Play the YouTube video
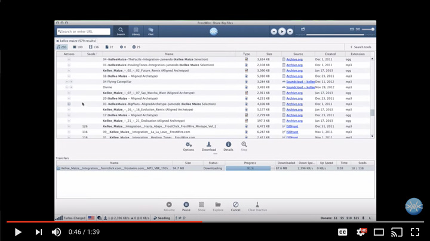Image resolution: width=430 pixels, height=241 pixels. 18,232
